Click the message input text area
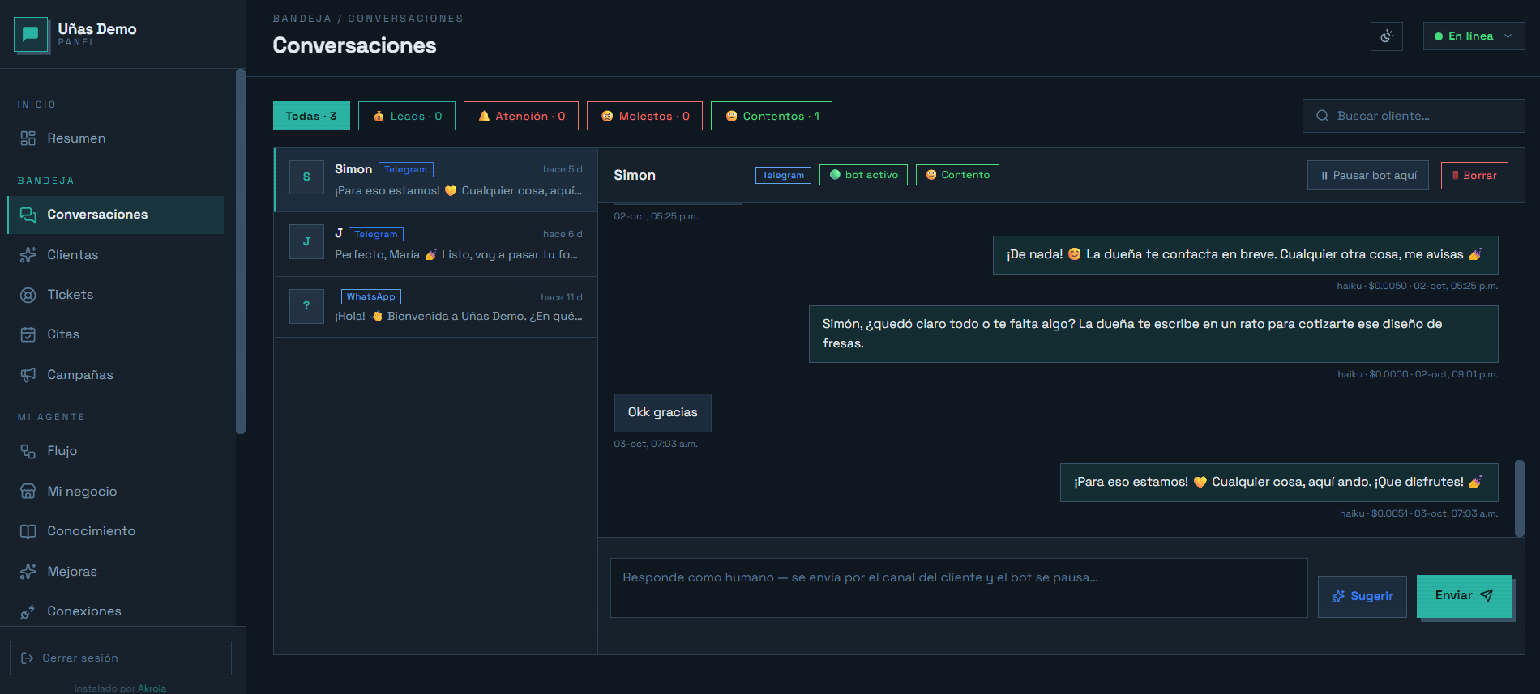 [959, 588]
